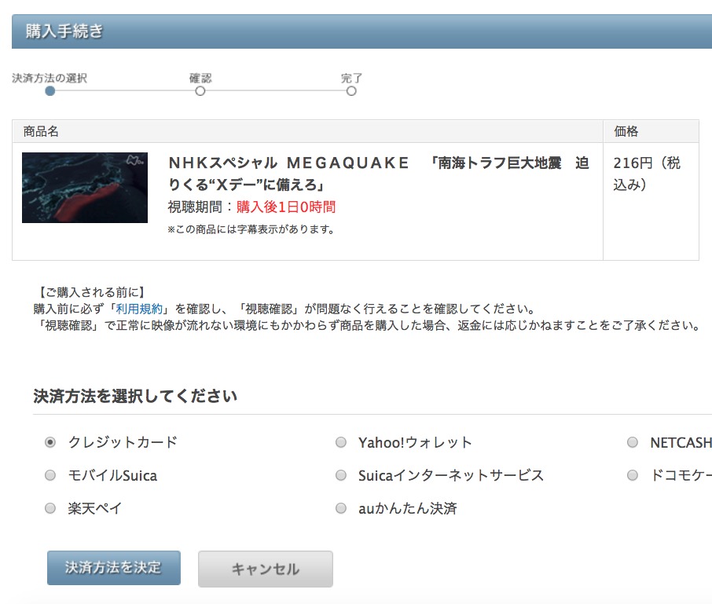Select 楽天ペイ payment option

click(50, 508)
